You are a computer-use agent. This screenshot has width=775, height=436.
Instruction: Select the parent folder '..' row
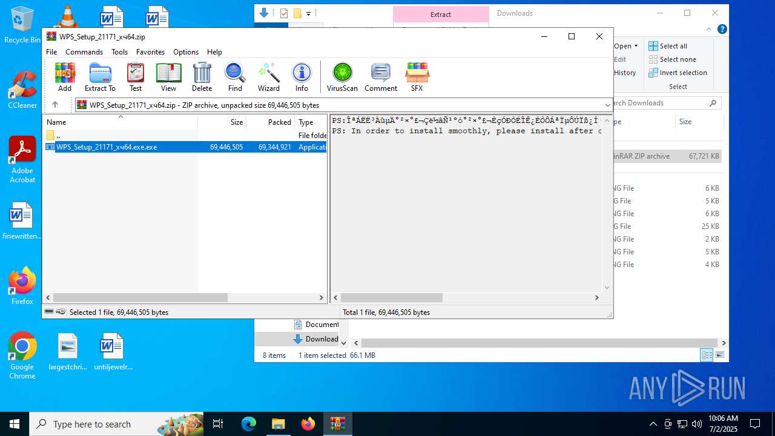185,136
